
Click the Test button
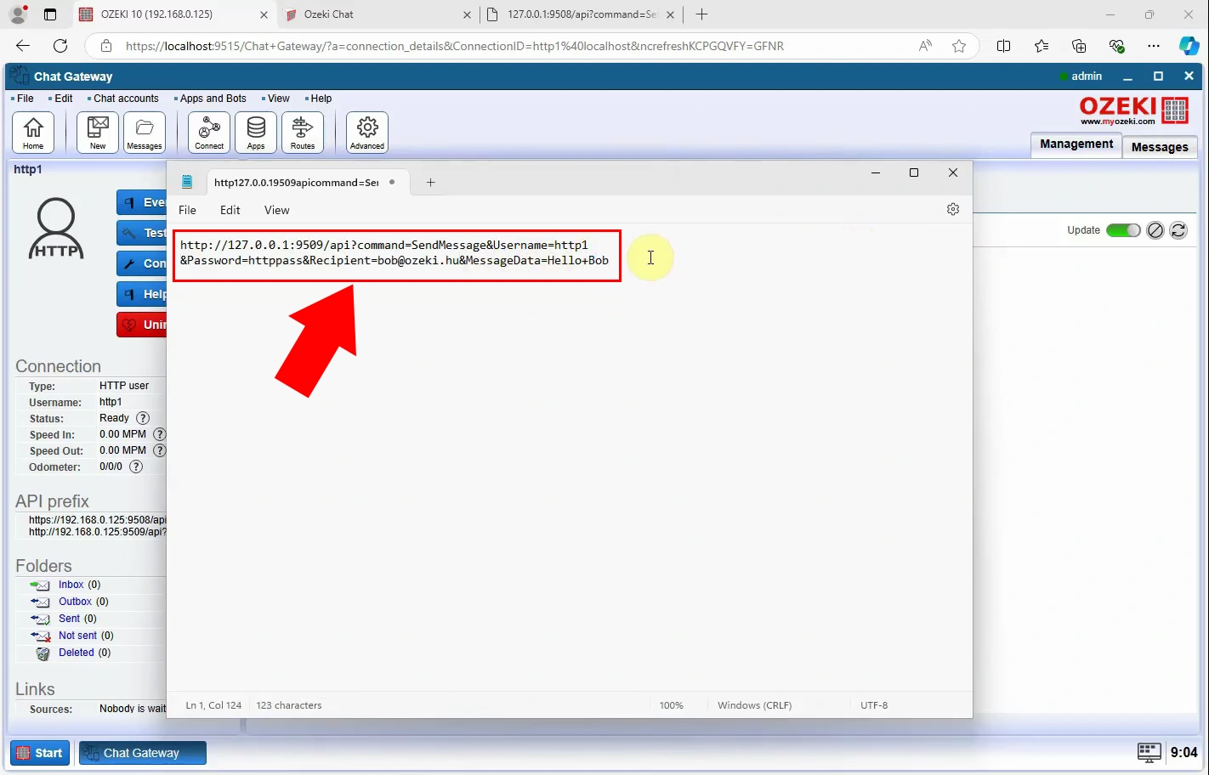142,233
